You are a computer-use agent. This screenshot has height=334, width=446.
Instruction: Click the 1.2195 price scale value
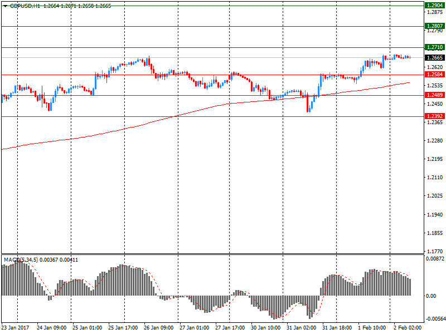click(435, 159)
